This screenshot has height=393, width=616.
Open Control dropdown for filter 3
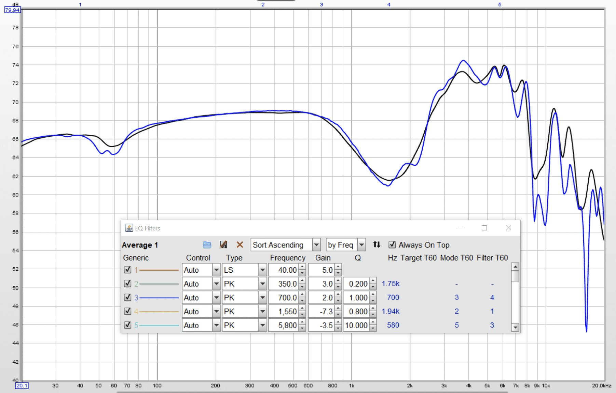point(216,298)
